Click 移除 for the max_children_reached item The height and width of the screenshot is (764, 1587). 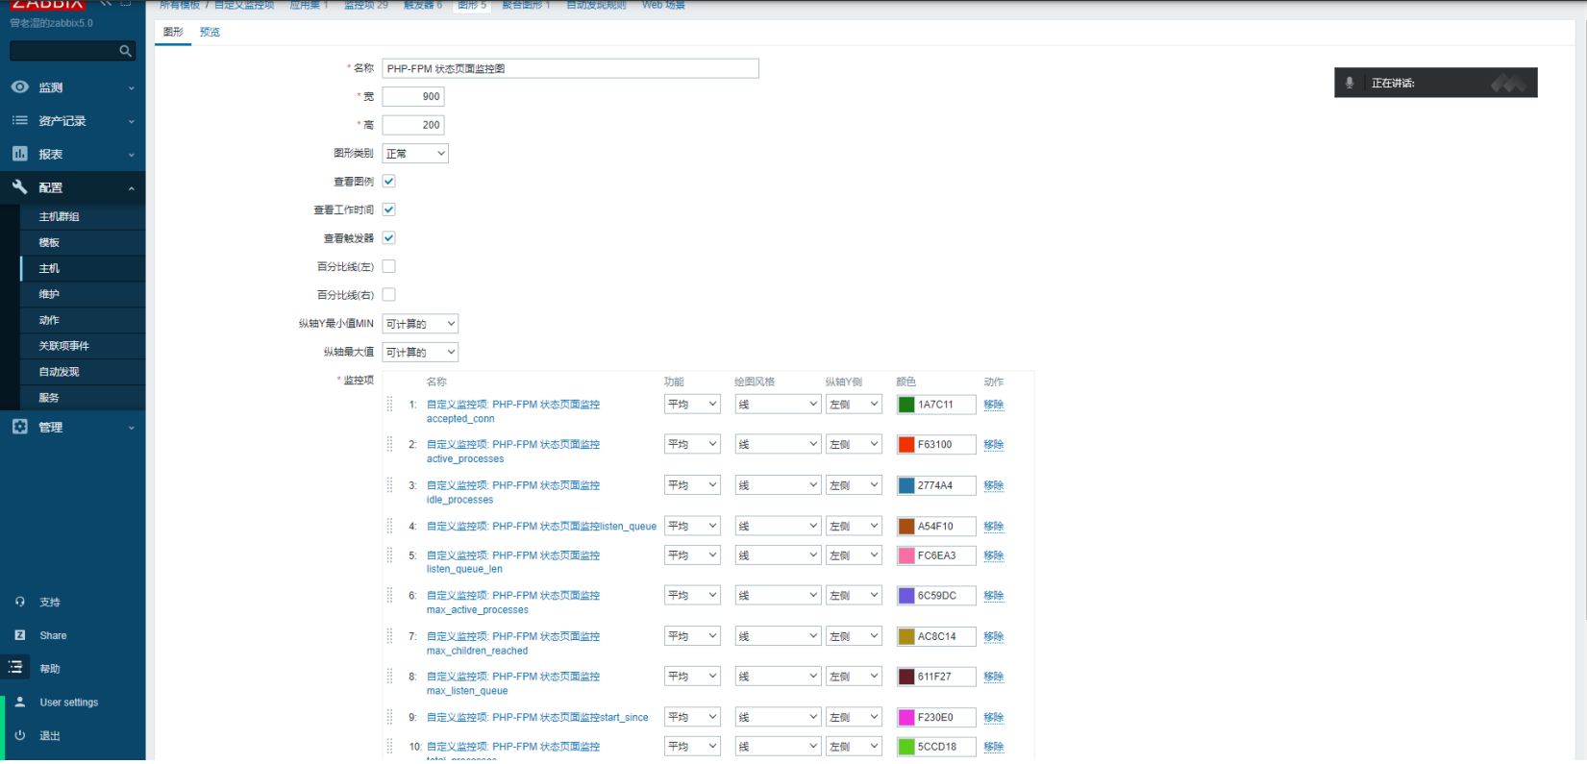[x=994, y=636]
